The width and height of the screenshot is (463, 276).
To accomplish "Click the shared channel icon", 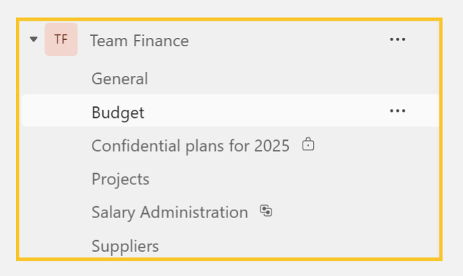I will tap(266, 211).
